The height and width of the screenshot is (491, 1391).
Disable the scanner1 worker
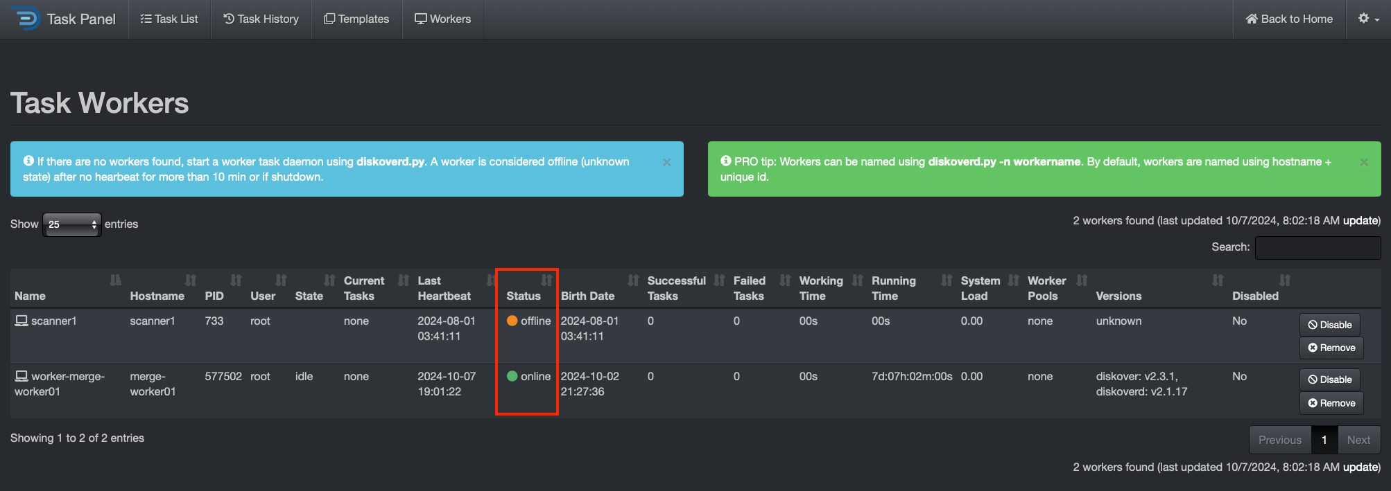click(1330, 325)
